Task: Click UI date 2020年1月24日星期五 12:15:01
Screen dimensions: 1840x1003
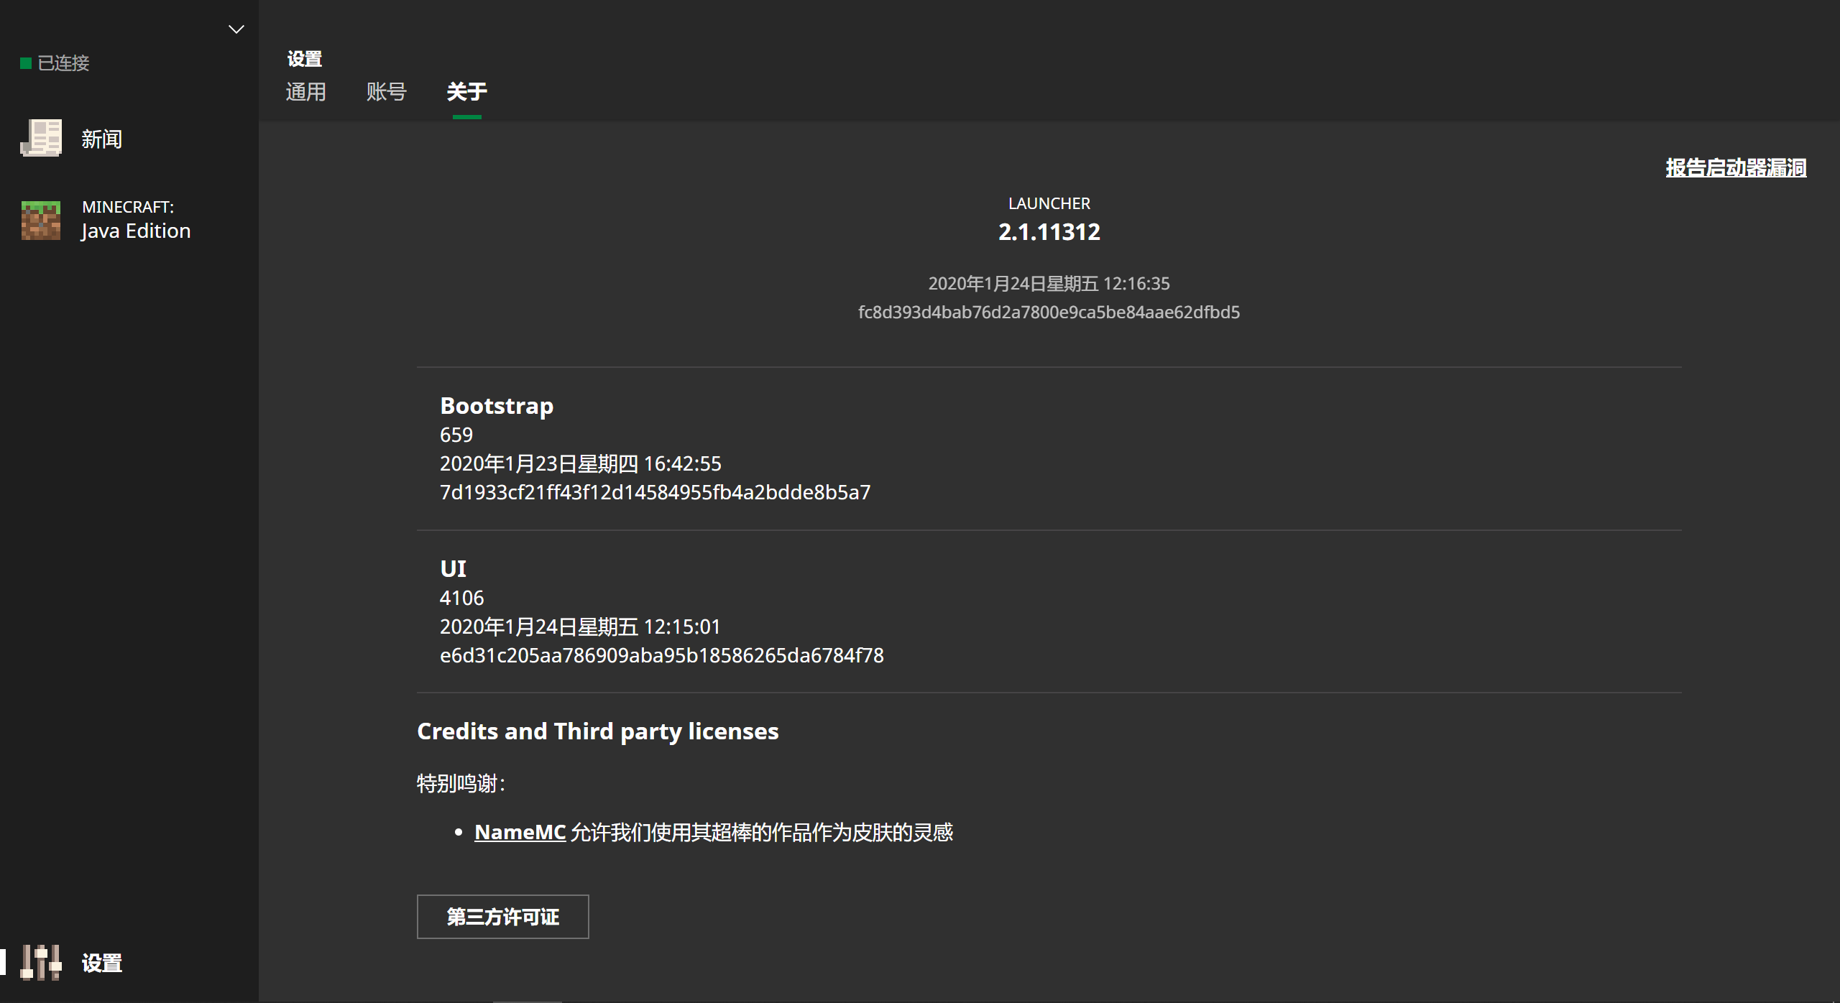Action: point(580,627)
